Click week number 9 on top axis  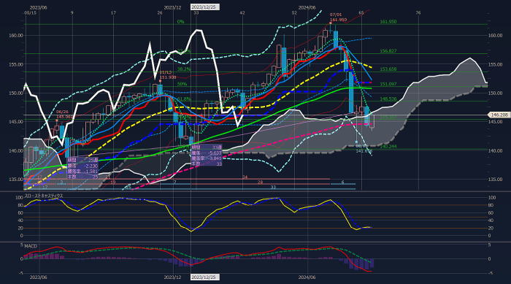pyautogui.click(x=72, y=12)
